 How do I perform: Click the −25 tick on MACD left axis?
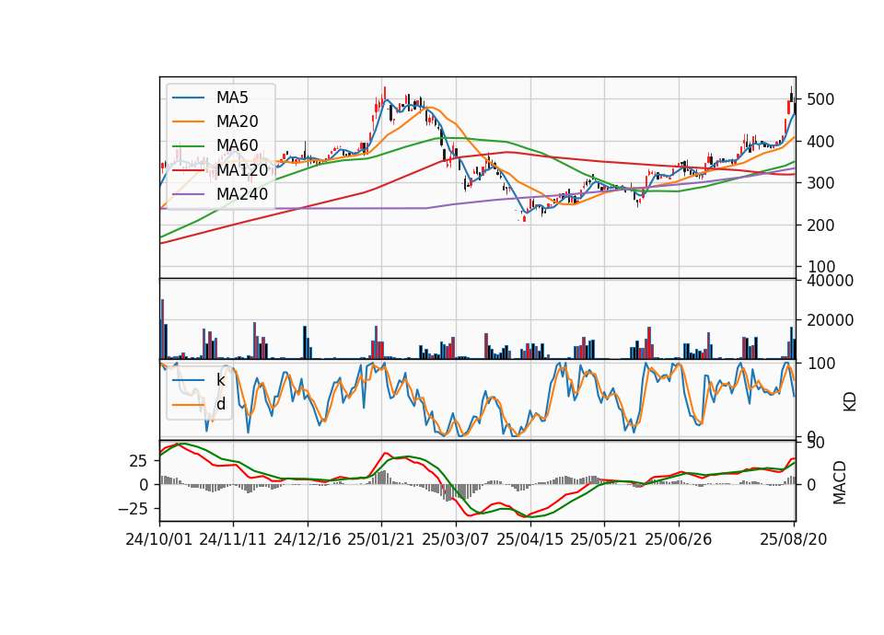pyautogui.click(x=133, y=509)
